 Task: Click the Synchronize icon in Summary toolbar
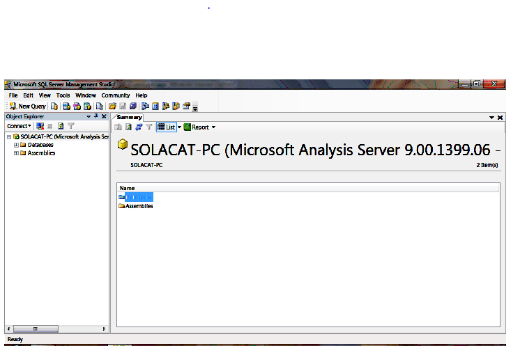tap(139, 127)
